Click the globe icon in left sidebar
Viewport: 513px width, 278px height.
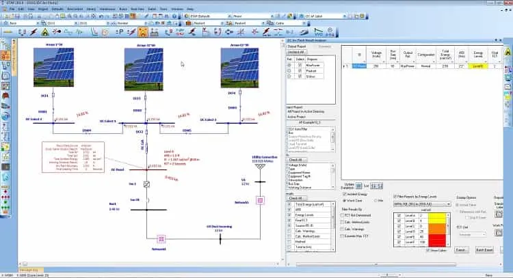[x=5, y=116]
